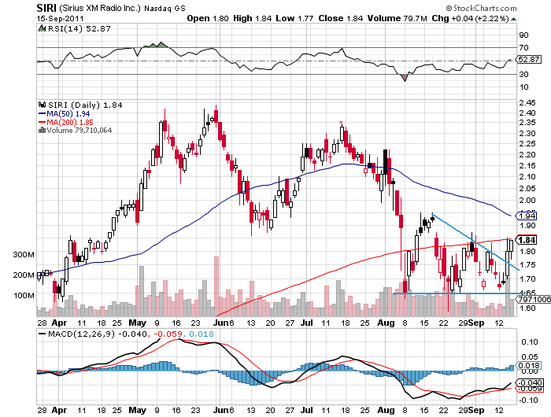Click the RSI value tag 52.87 on right axis
Image resolution: width=551 pixels, height=417 pixels.
(x=528, y=59)
